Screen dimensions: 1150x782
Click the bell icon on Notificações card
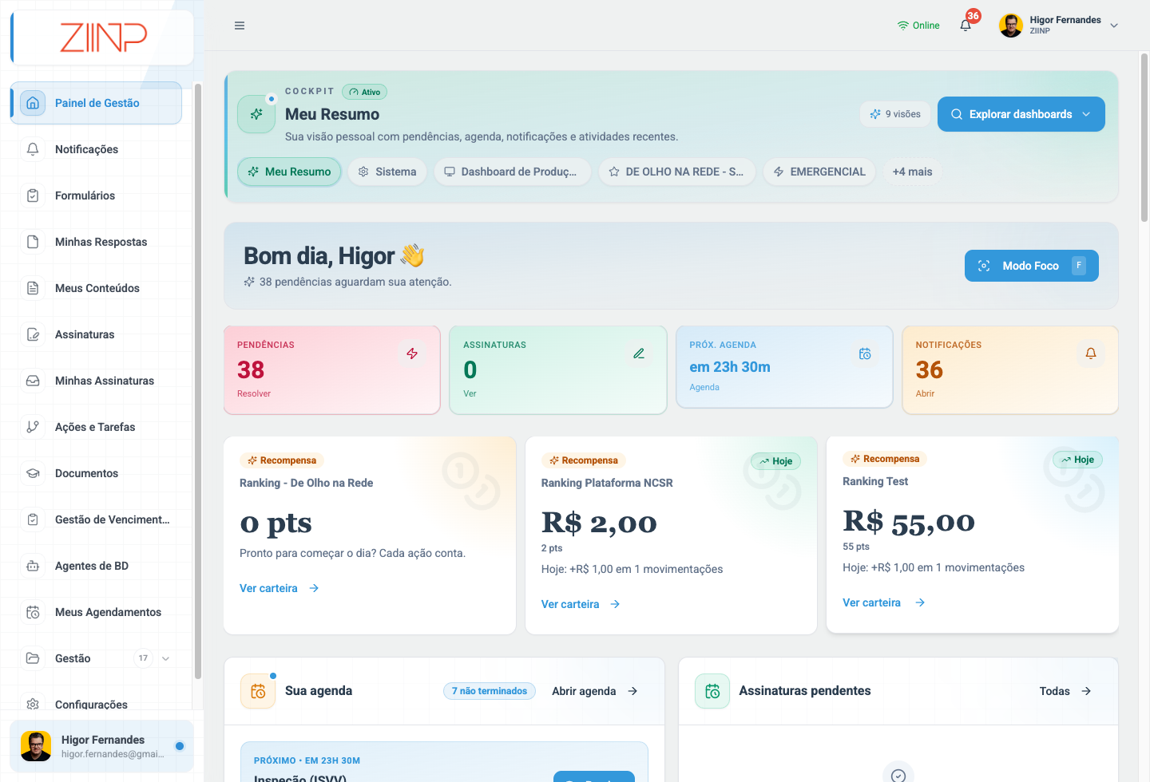click(1091, 353)
